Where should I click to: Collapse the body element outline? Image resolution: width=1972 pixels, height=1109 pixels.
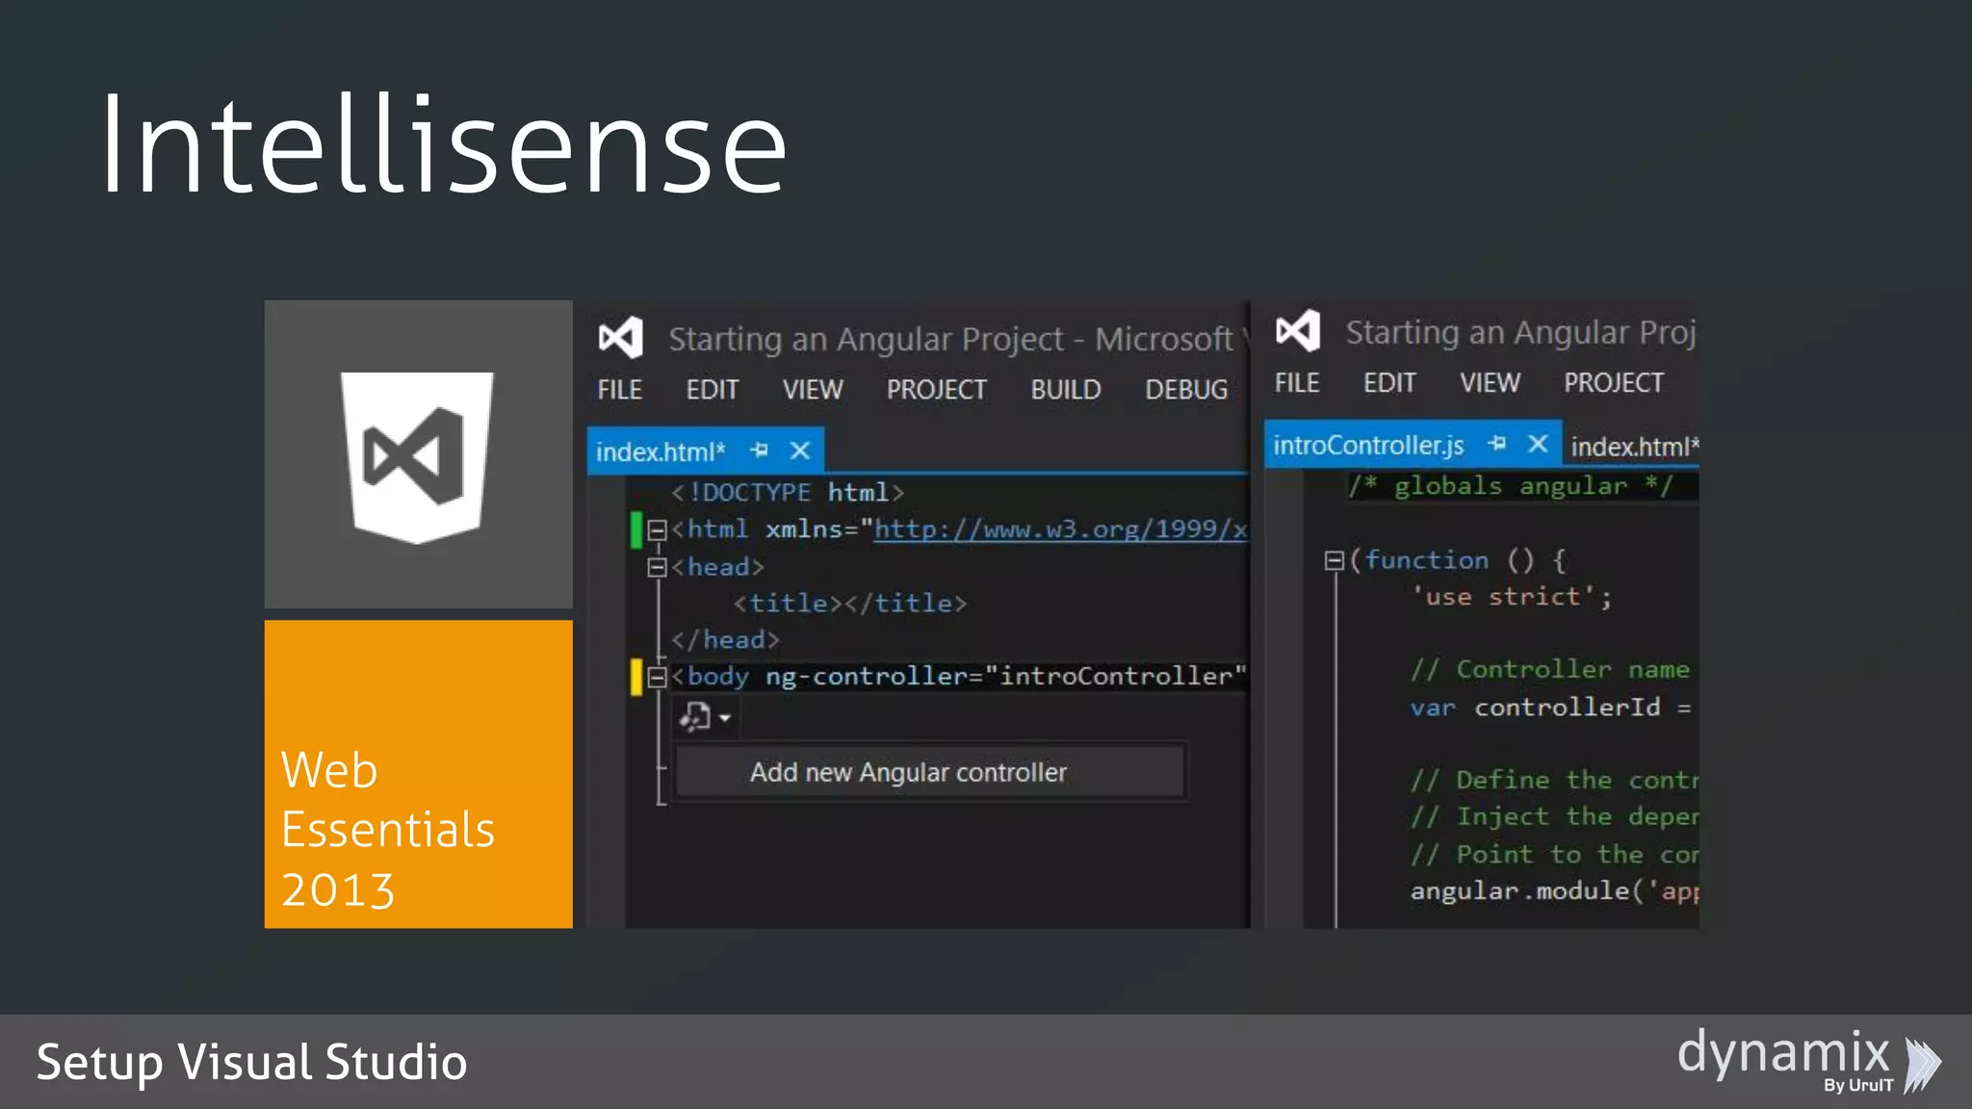[658, 677]
